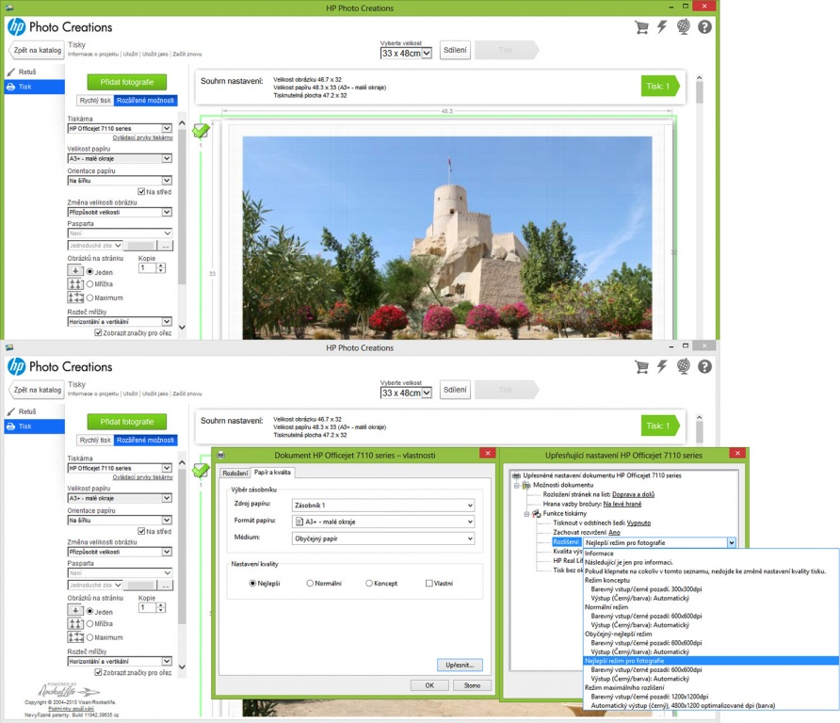Toggle Zobrazit značky pro ořez in the top window

coord(99,332)
